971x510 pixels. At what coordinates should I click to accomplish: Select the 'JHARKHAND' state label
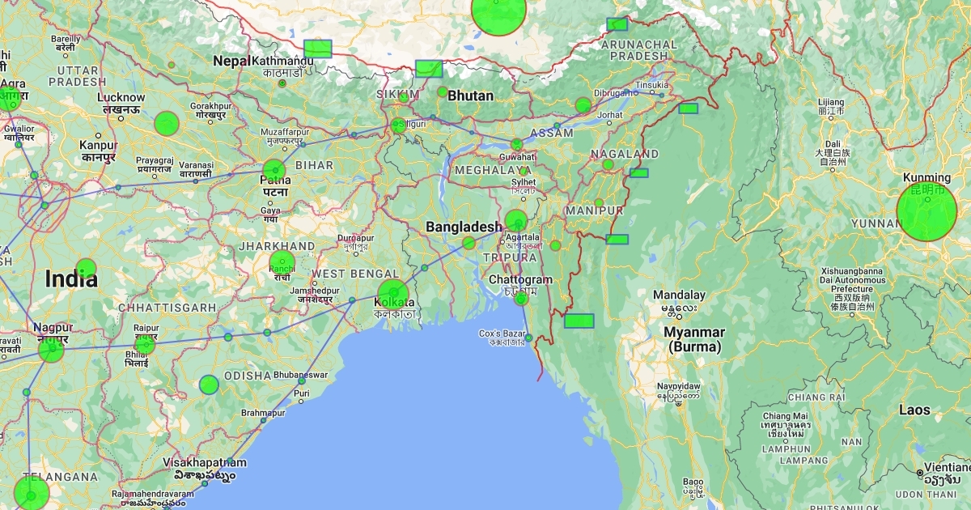[x=278, y=246]
